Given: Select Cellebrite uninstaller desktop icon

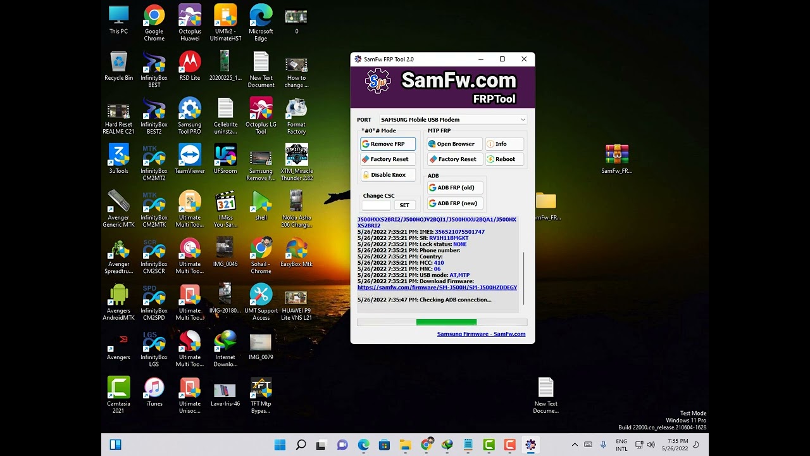Looking at the screenshot, I should point(225,117).
